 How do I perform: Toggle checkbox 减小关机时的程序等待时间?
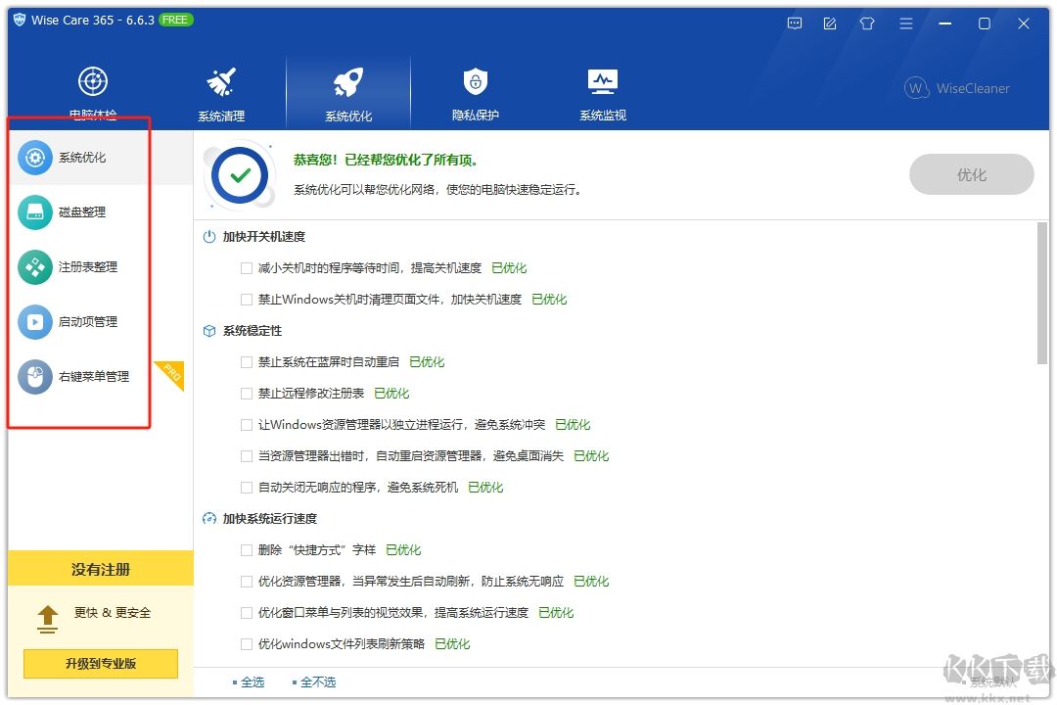point(247,268)
